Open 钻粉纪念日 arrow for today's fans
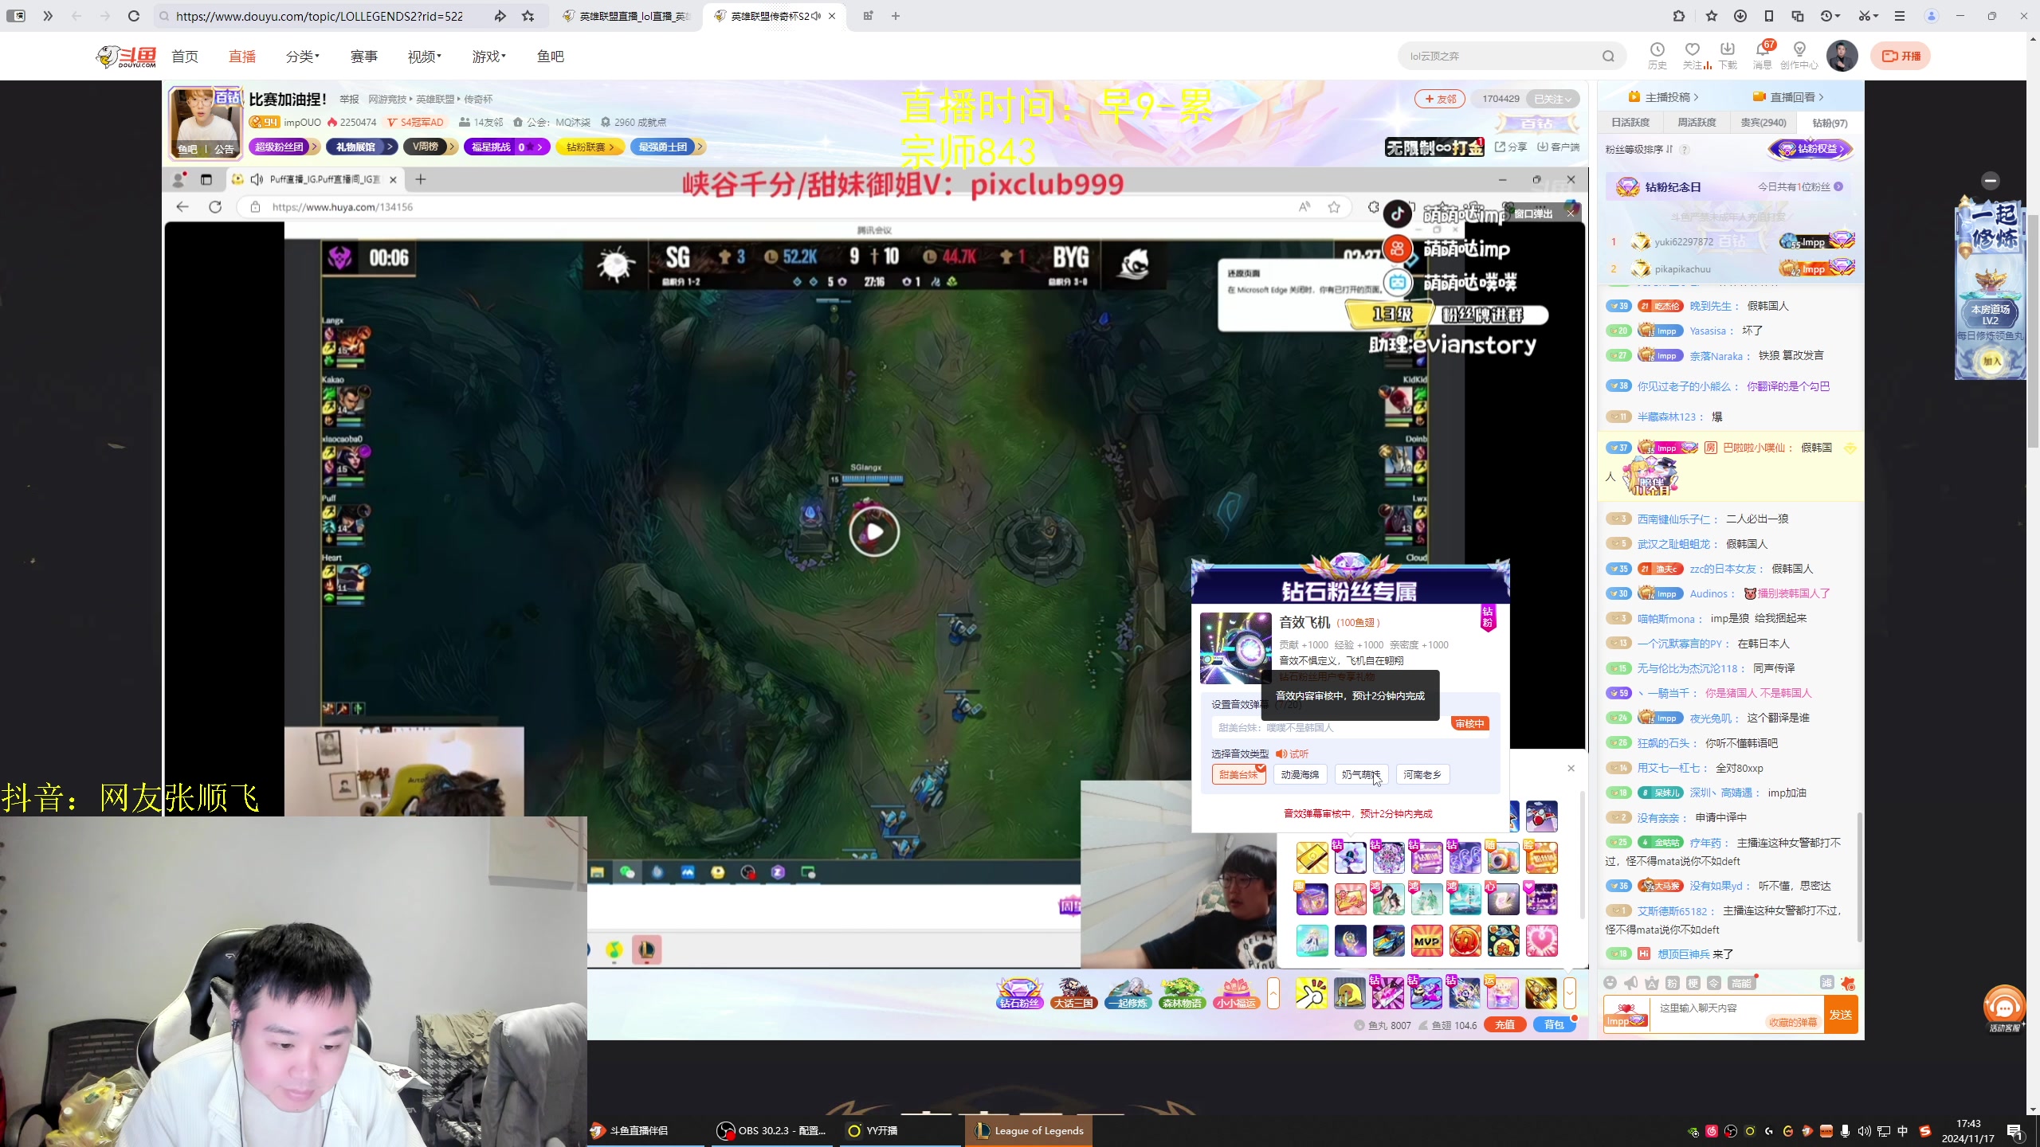 (1838, 187)
